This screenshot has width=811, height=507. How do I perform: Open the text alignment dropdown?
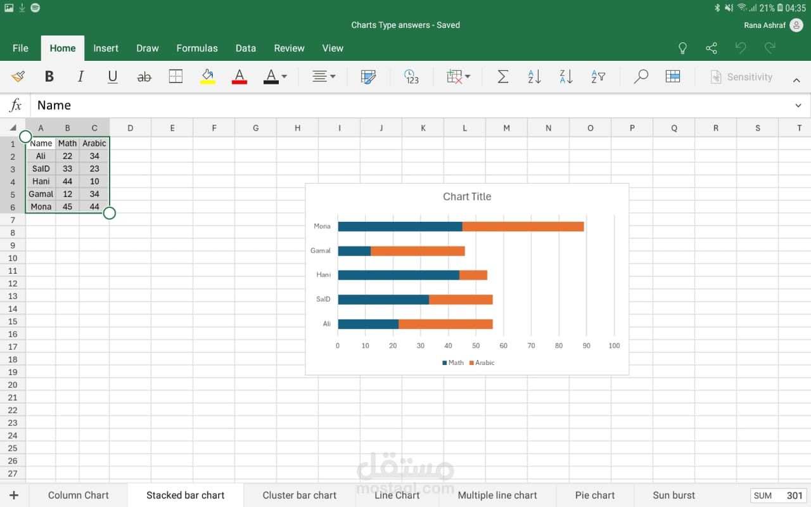pyautogui.click(x=324, y=77)
